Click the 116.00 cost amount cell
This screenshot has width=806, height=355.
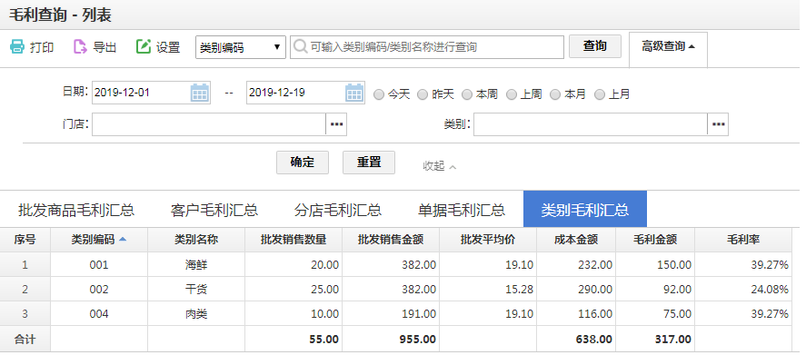[x=576, y=314]
